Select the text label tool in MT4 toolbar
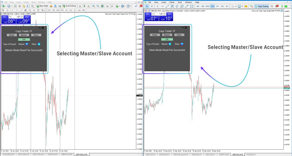Image resolution: width=292 pixels, height=156 pixels. coord(34,10)
